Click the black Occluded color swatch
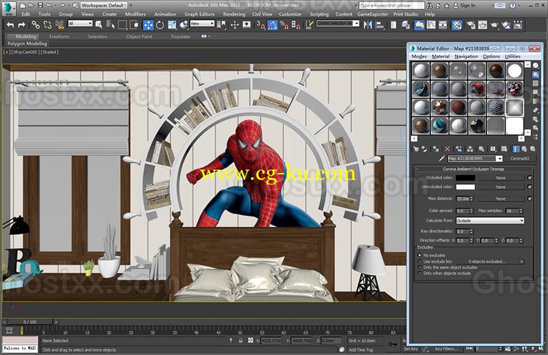The height and width of the screenshot is (355, 548). pos(466,178)
